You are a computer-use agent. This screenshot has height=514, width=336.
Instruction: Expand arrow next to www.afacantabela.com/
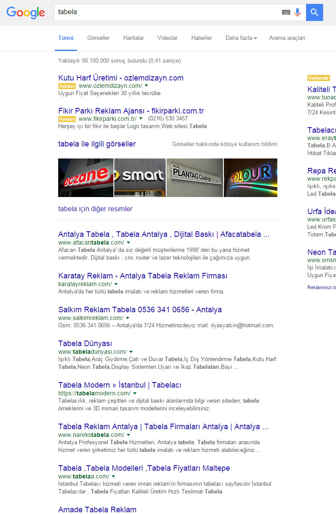[x=128, y=243]
